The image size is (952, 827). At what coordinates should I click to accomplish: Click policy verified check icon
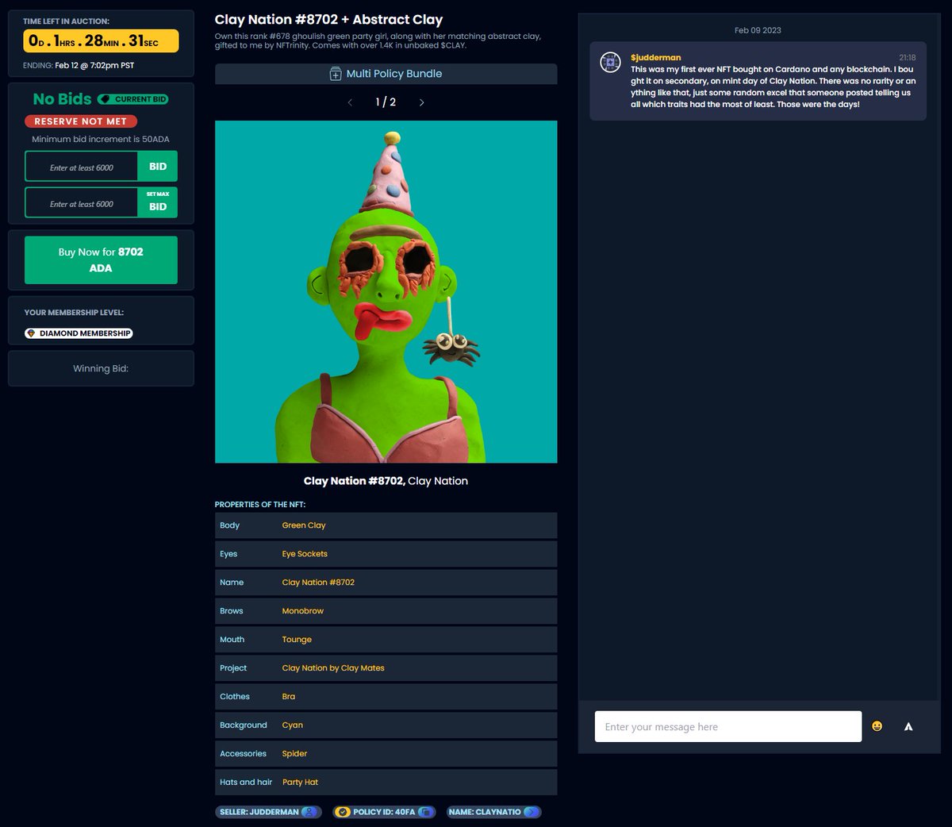[343, 812]
